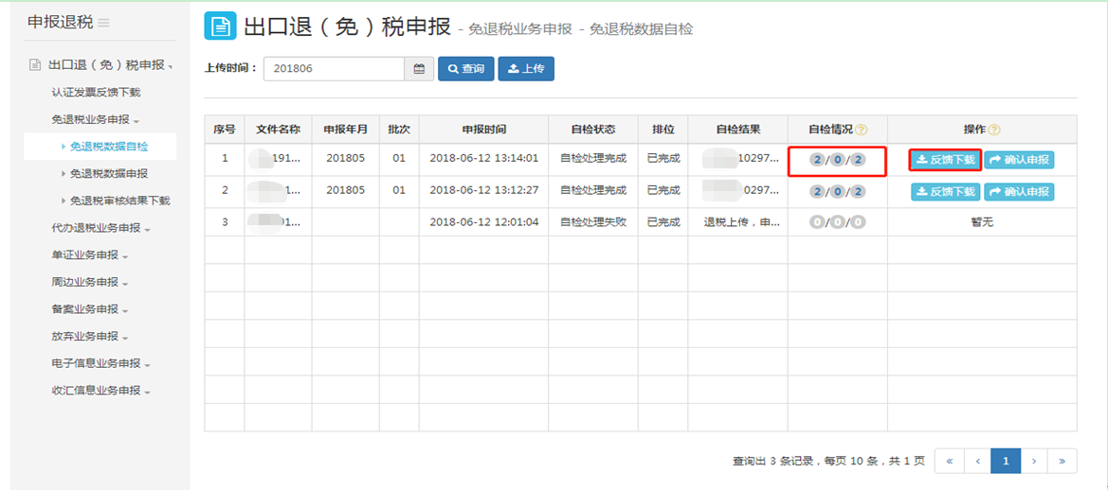Go to the last page of results
The image size is (1108, 490).
pos(1062,461)
